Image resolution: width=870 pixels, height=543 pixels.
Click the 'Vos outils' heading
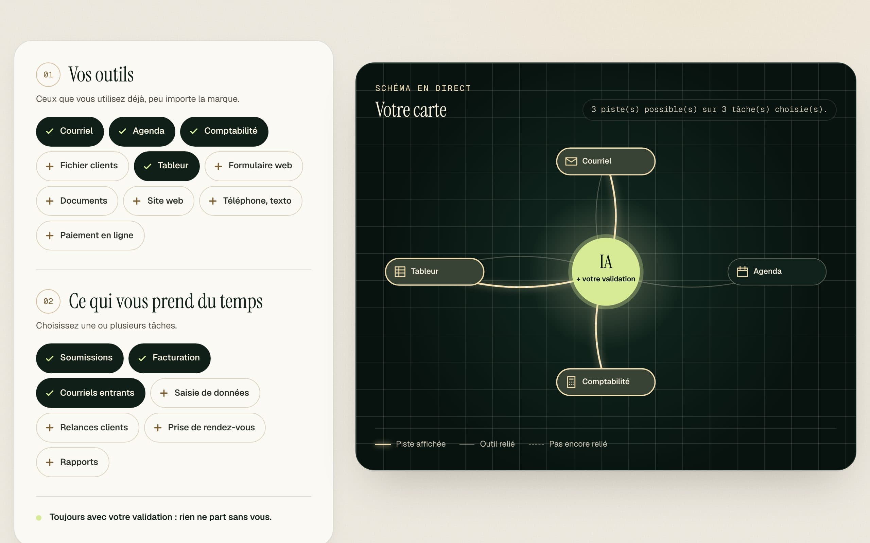coord(101,75)
